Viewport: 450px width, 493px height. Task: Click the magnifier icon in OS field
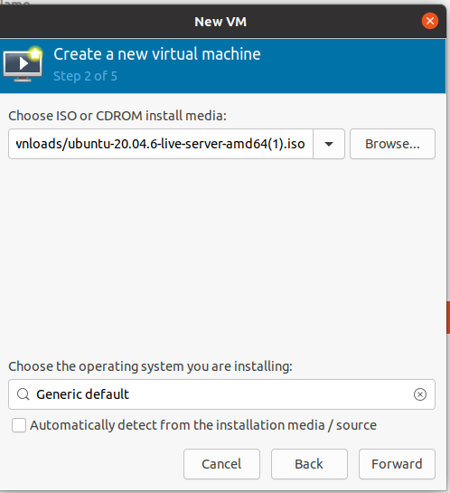23,394
